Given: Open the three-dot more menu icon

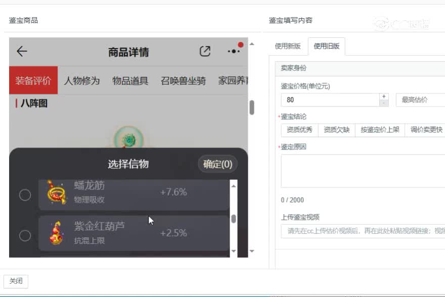Looking at the screenshot, I should pyautogui.click(x=234, y=52).
